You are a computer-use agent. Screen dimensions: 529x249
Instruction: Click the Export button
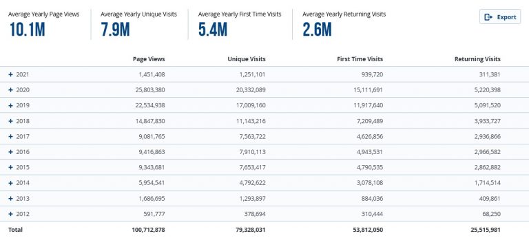coord(500,17)
